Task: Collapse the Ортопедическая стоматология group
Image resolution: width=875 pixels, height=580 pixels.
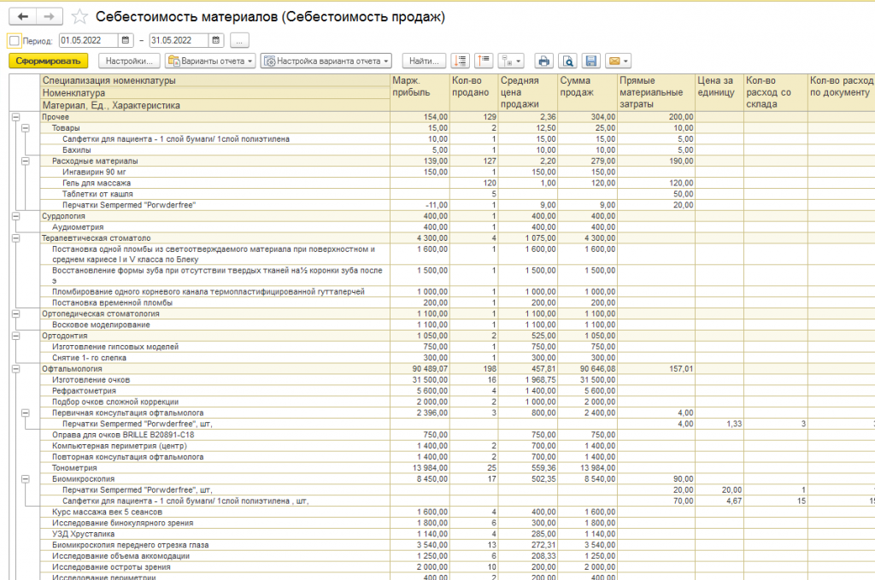Action: click(x=15, y=314)
